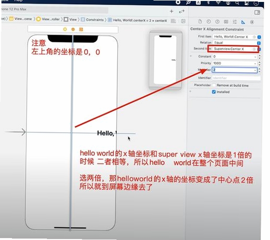Click the add variation plus beside Constant
Viewport: 270px width, 240px height.
[191, 56]
